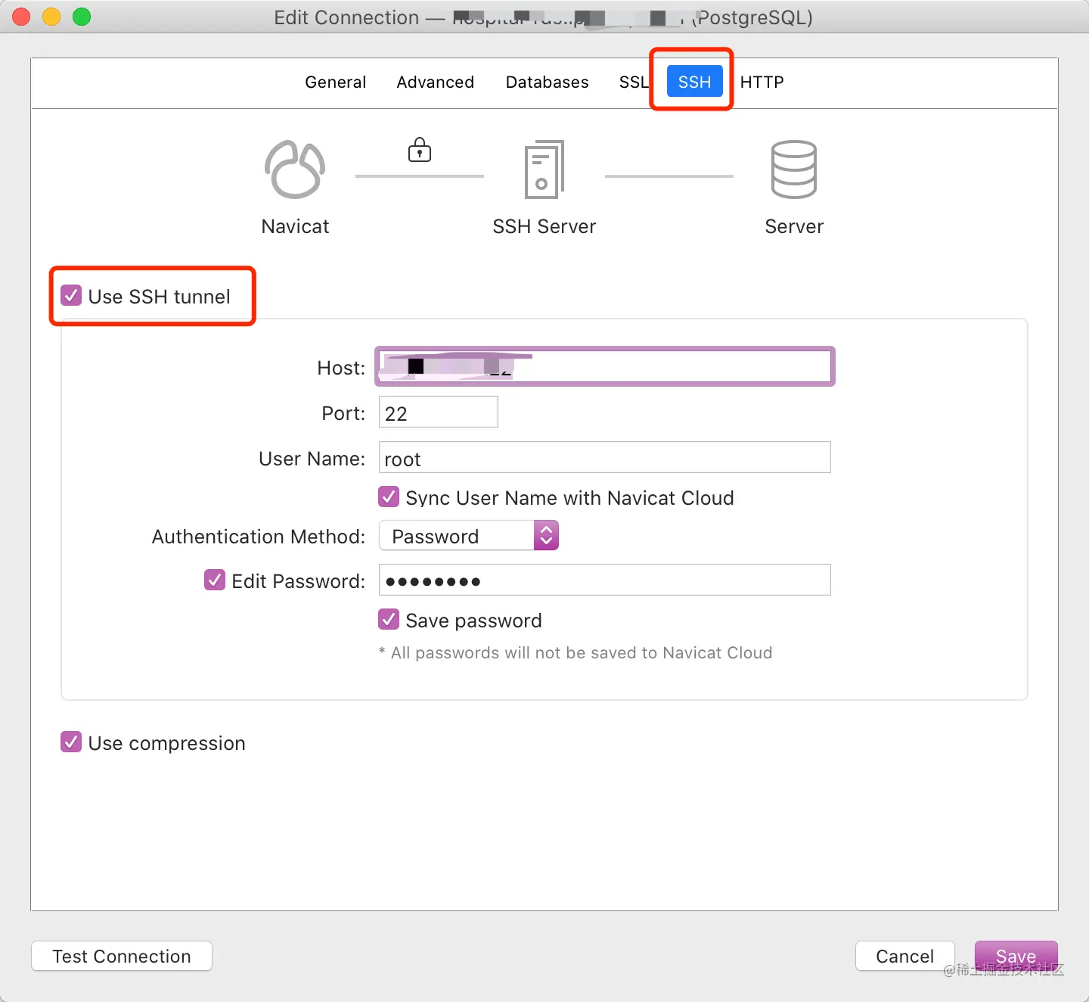Click the Port field showing 22
This screenshot has width=1089, height=1002.
[439, 412]
